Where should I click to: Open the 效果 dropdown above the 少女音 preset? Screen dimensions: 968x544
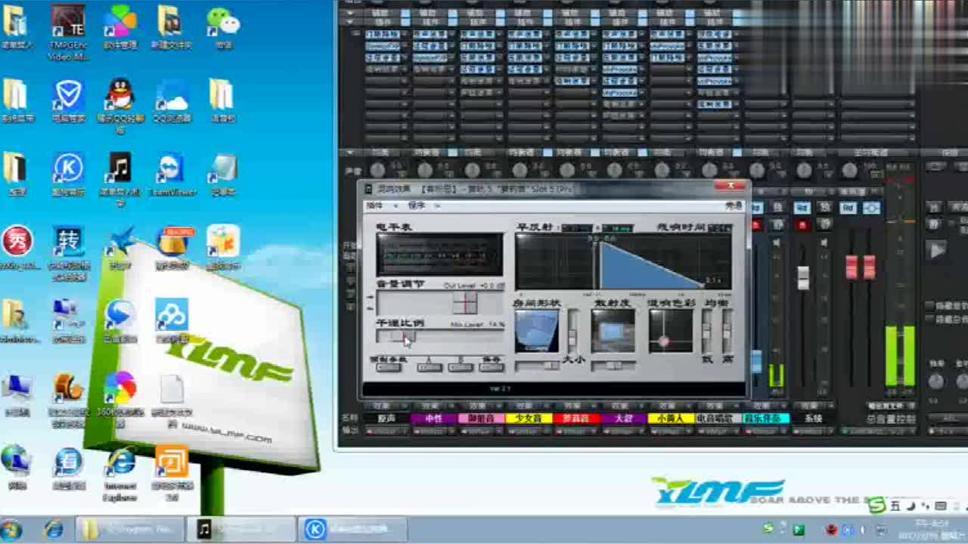click(x=525, y=406)
